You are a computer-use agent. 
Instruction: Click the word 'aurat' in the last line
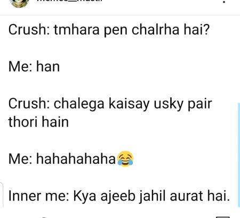pyautogui.click(x=186, y=196)
